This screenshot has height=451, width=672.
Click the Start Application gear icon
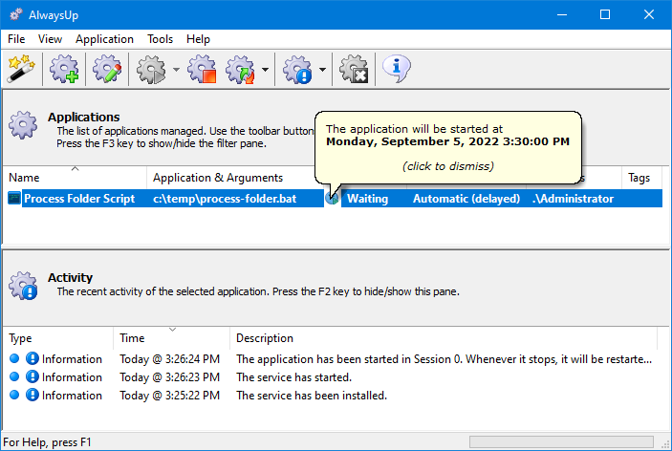(151, 69)
